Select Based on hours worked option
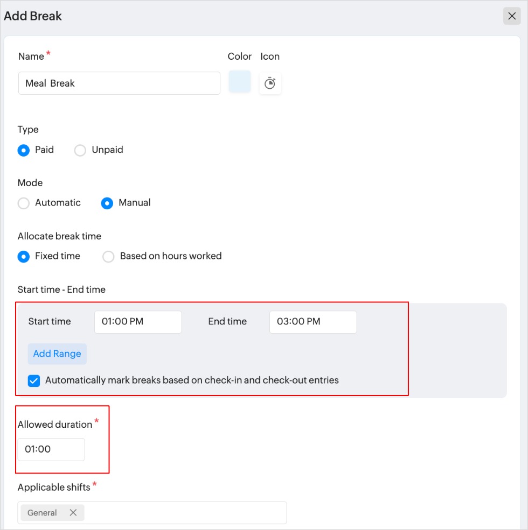 click(x=109, y=257)
